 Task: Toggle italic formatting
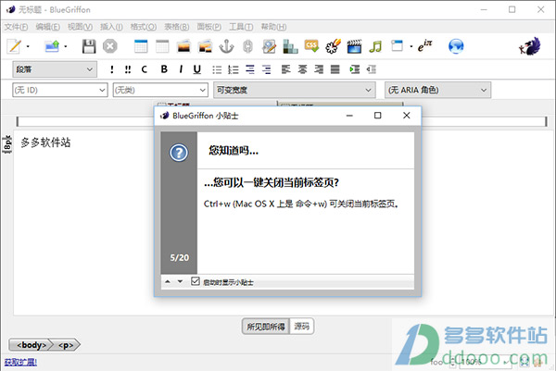tap(181, 69)
